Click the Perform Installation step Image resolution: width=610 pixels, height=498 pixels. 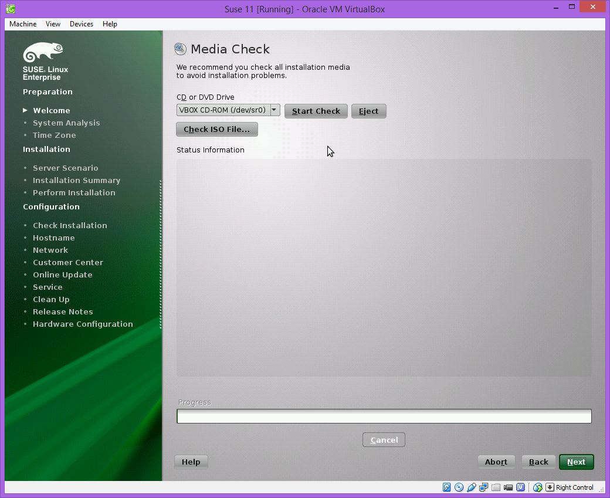(74, 192)
